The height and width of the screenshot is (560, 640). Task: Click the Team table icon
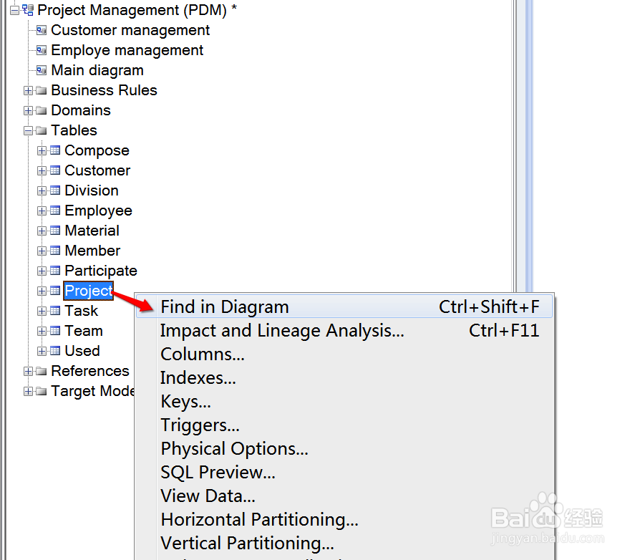(55, 331)
